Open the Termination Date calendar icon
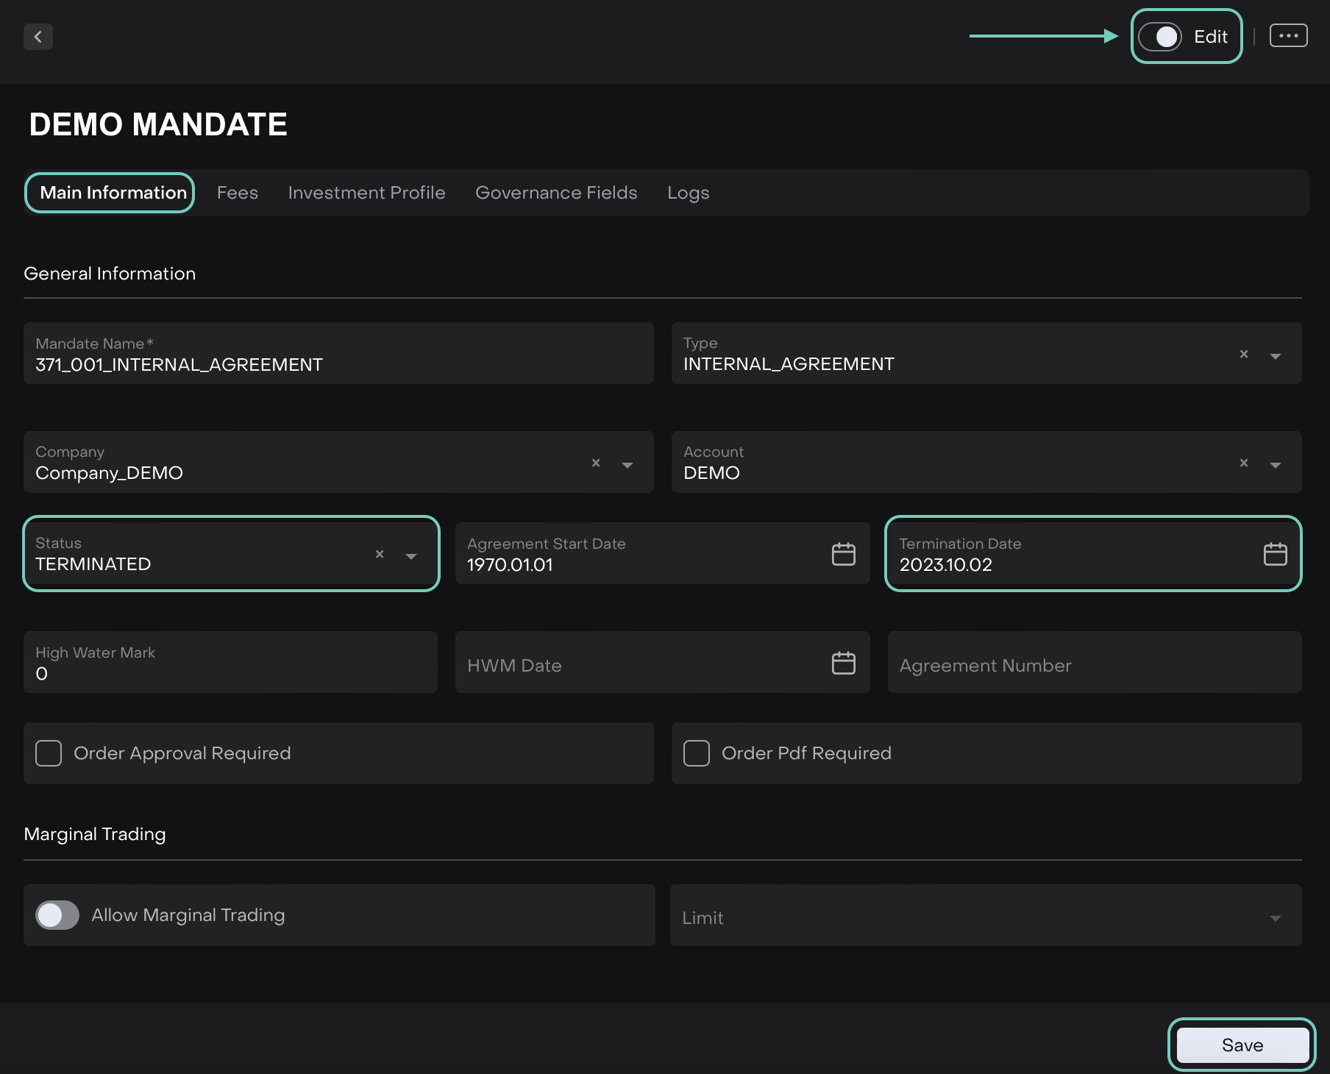The image size is (1330, 1074). coord(1275,554)
